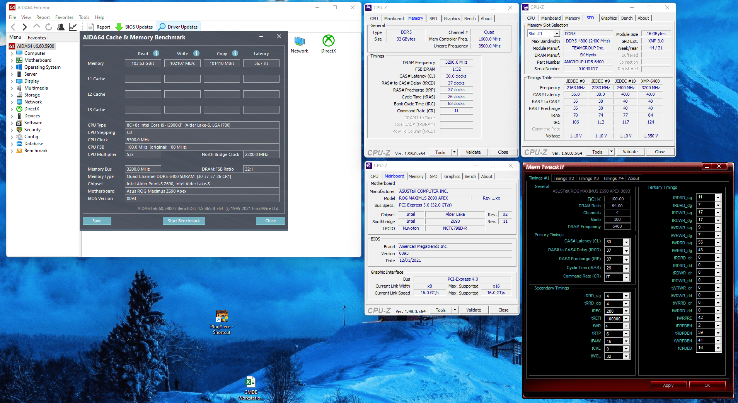Open the Help menu in AIDA64
Screen dimensions: 738x403
click(99, 17)
